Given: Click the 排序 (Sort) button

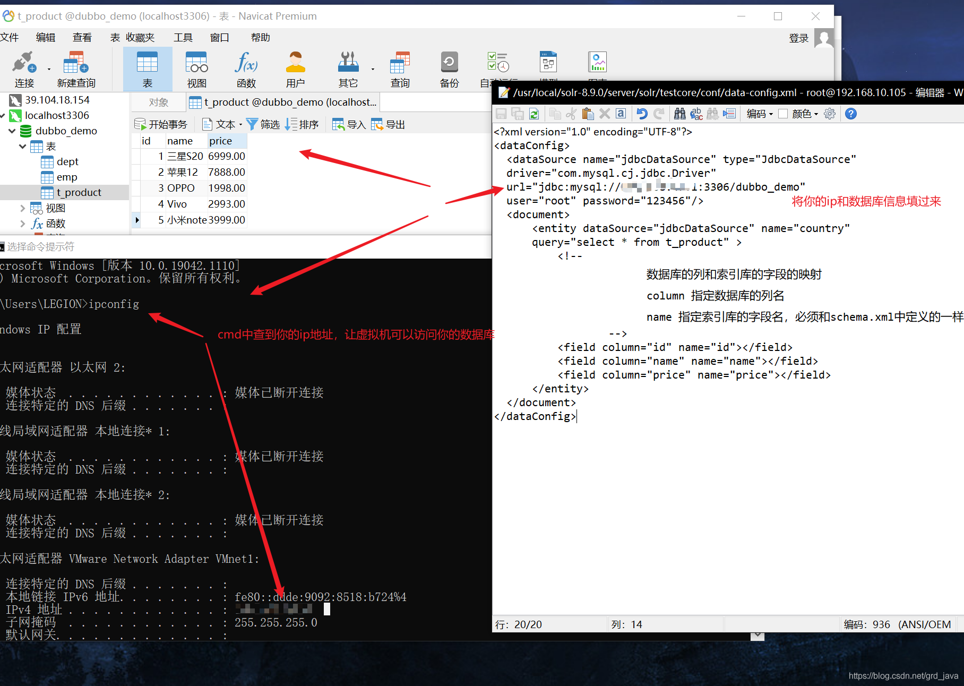Looking at the screenshot, I should click(302, 124).
